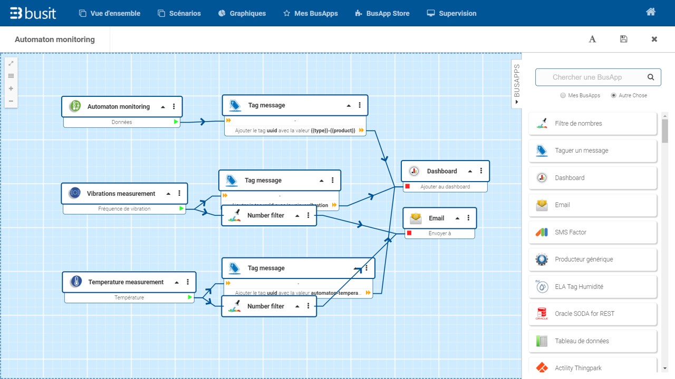Click red input port beside Envoyer à
This screenshot has height=379, width=675.
click(408, 233)
